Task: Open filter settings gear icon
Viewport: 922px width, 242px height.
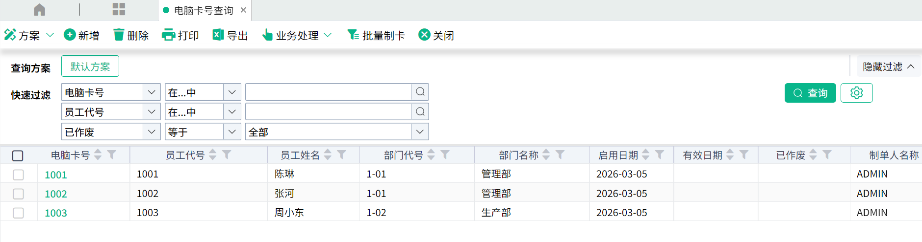Action: point(856,93)
